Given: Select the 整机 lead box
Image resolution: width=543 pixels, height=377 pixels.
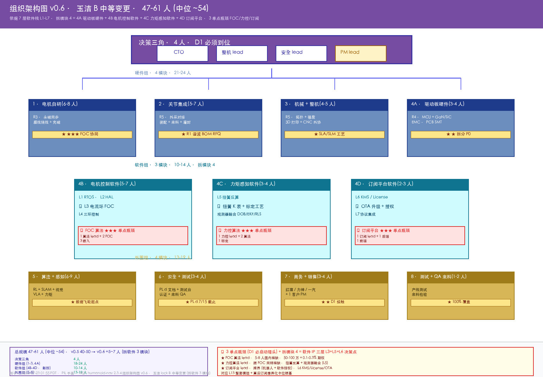Looking at the screenshot, I should tap(242, 53).
